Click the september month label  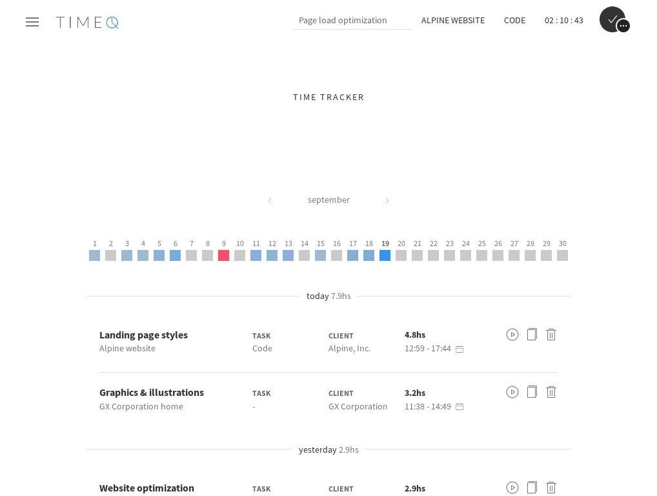pyautogui.click(x=328, y=200)
